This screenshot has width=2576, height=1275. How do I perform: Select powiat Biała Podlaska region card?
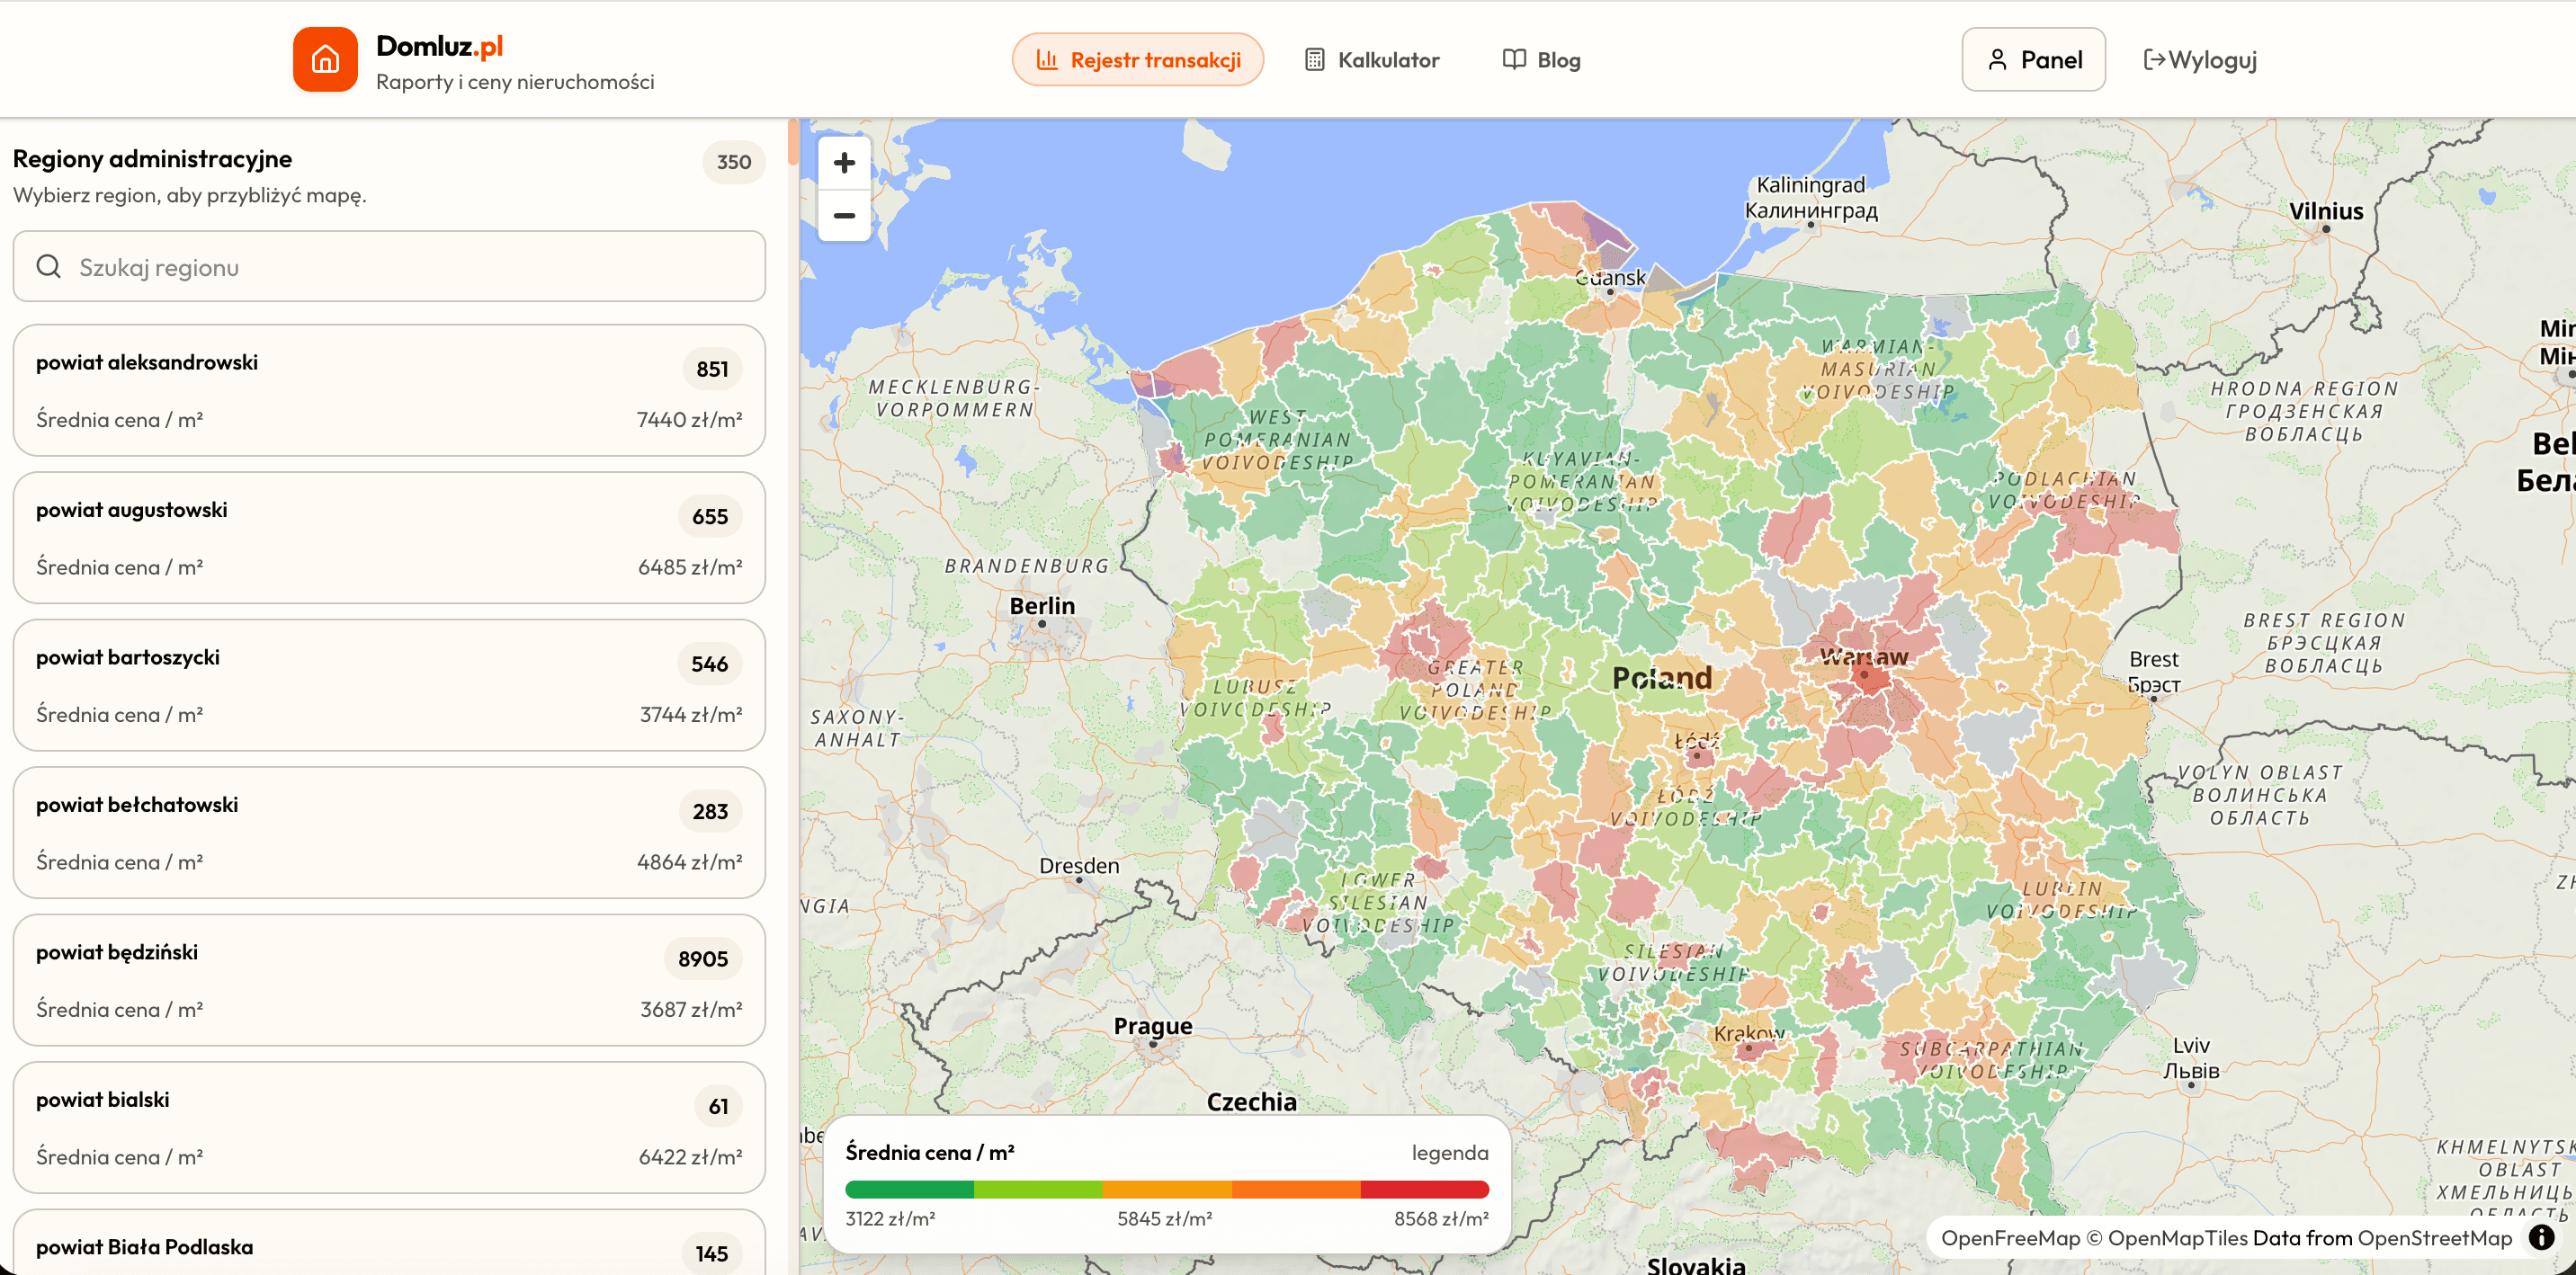click(389, 1243)
